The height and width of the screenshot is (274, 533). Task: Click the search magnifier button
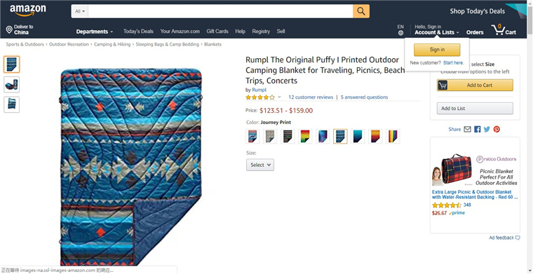pos(361,11)
